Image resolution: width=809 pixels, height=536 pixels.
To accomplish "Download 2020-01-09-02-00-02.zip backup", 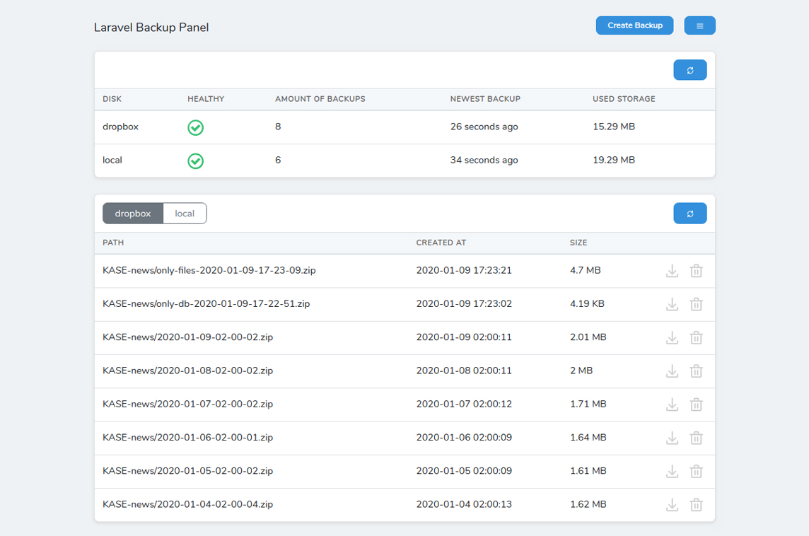I will pos(672,338).
